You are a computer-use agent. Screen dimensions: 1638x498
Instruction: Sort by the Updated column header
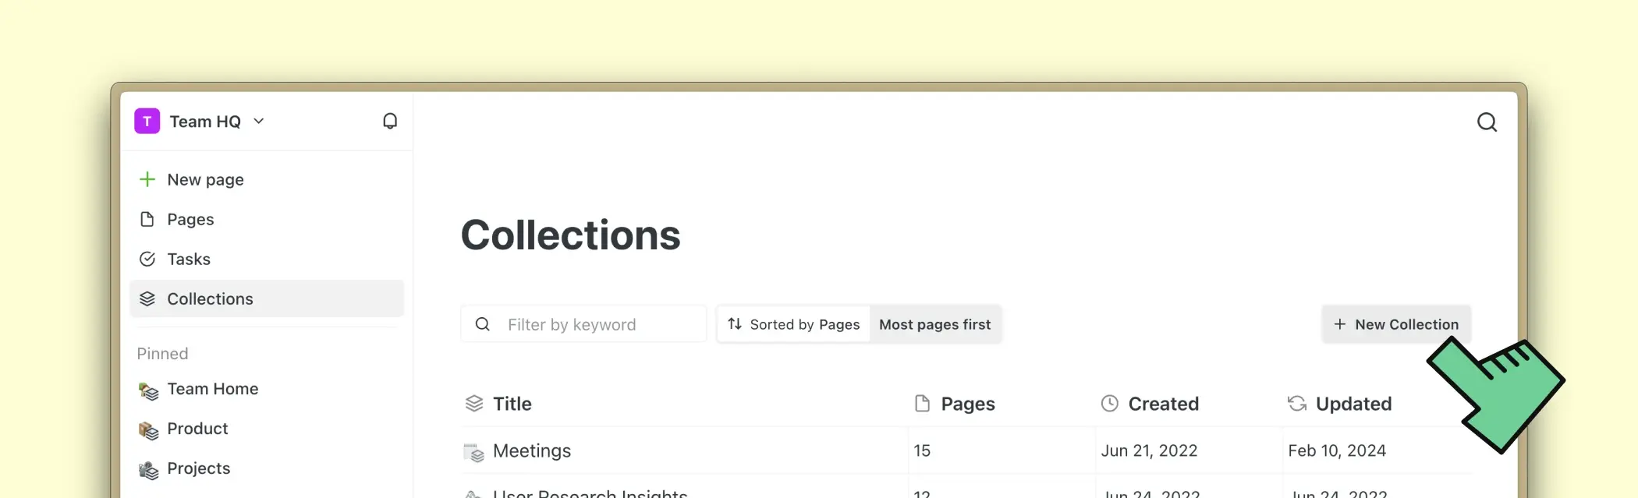pyautogui.click(x=1353, y=404)
